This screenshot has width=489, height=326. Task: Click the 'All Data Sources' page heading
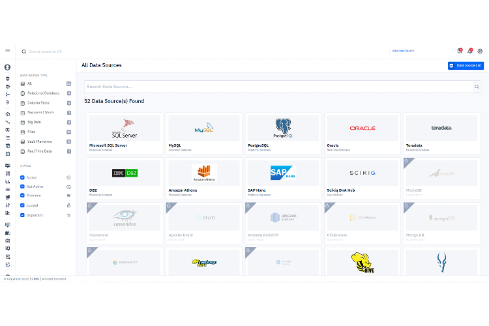[x=101, y=65]
